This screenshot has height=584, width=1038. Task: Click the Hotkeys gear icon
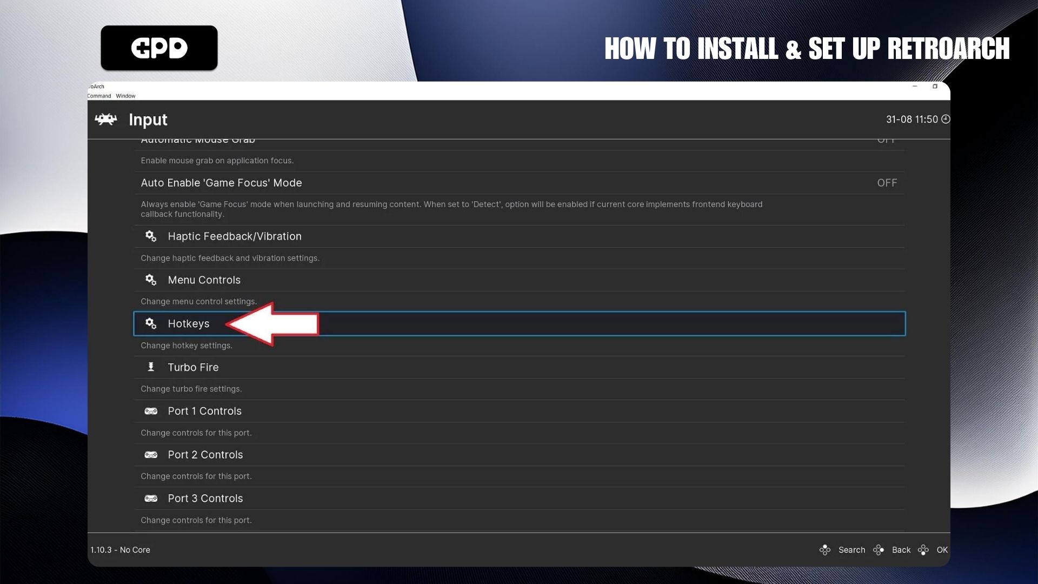pos(151,324)
